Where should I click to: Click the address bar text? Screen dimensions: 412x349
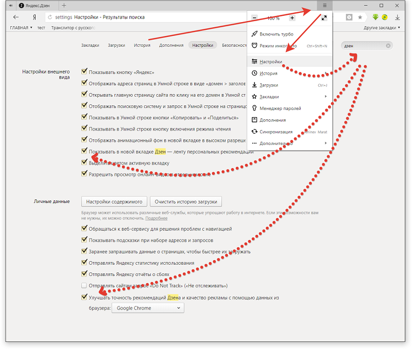coord(100,17)
